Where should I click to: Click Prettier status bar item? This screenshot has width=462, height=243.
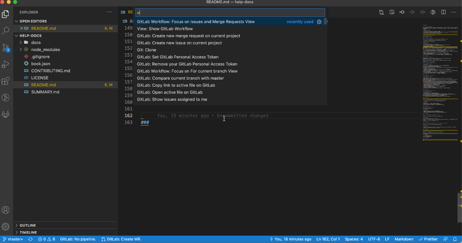coord(428,239)
